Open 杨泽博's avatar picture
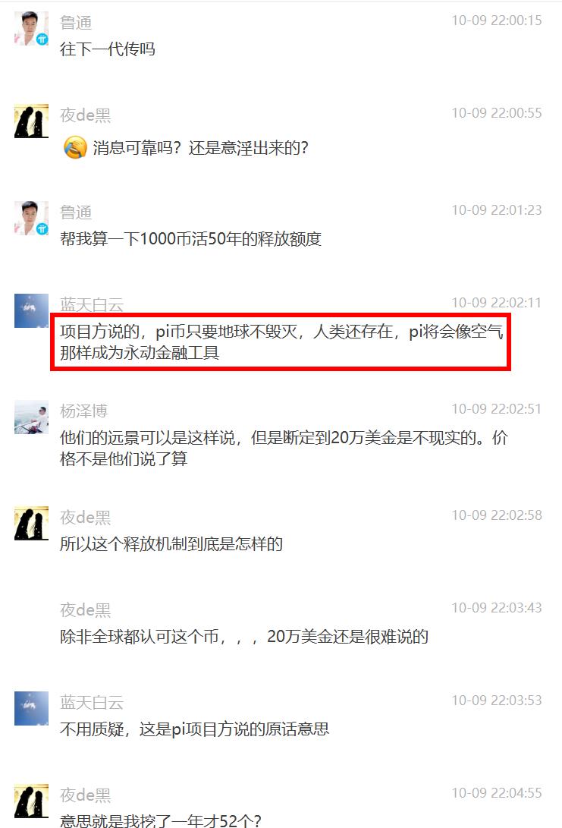This screenshot has width=562, height=828. [31, 417]
